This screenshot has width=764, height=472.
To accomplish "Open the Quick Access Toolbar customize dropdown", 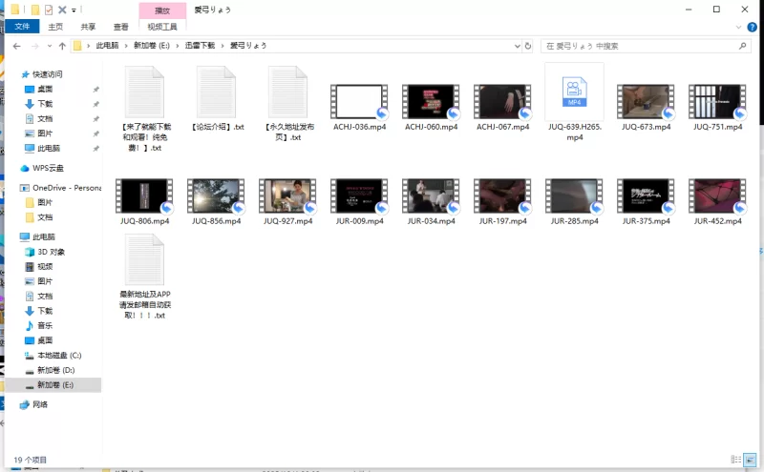I will click(x=74, y=10).
